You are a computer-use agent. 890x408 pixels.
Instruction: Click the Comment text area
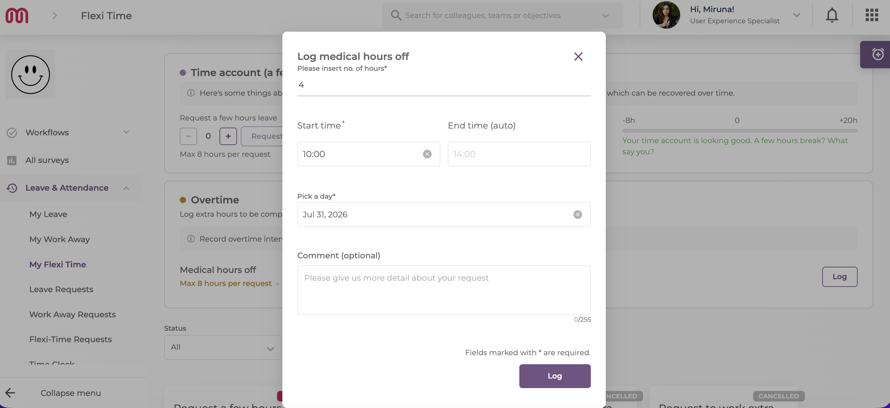(444, 290)
